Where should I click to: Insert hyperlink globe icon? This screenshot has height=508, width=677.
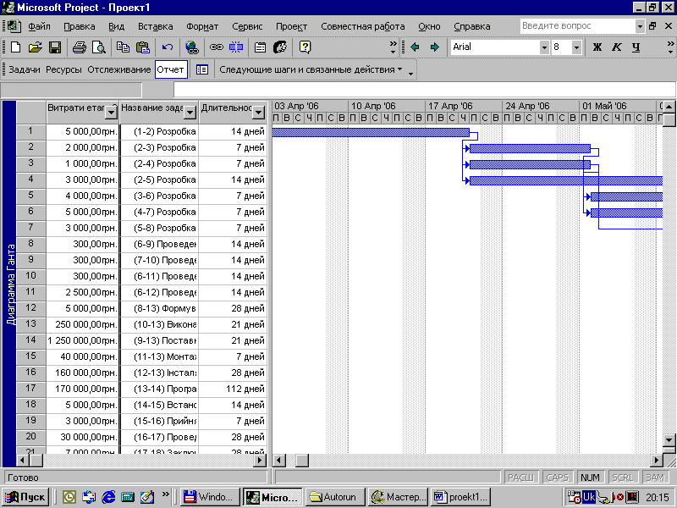coord(192,47)
